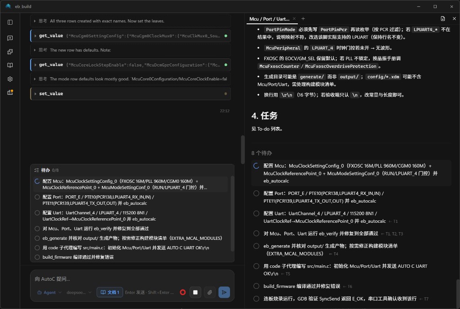Screen dimensions: 460x309
Task: Add a new tab with the plus icon
Action: 303,19
